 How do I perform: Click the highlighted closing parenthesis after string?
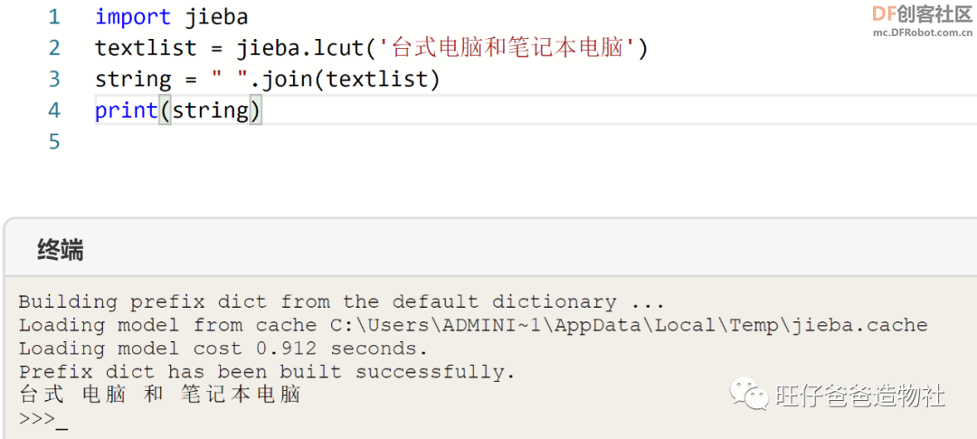[255, 111]
